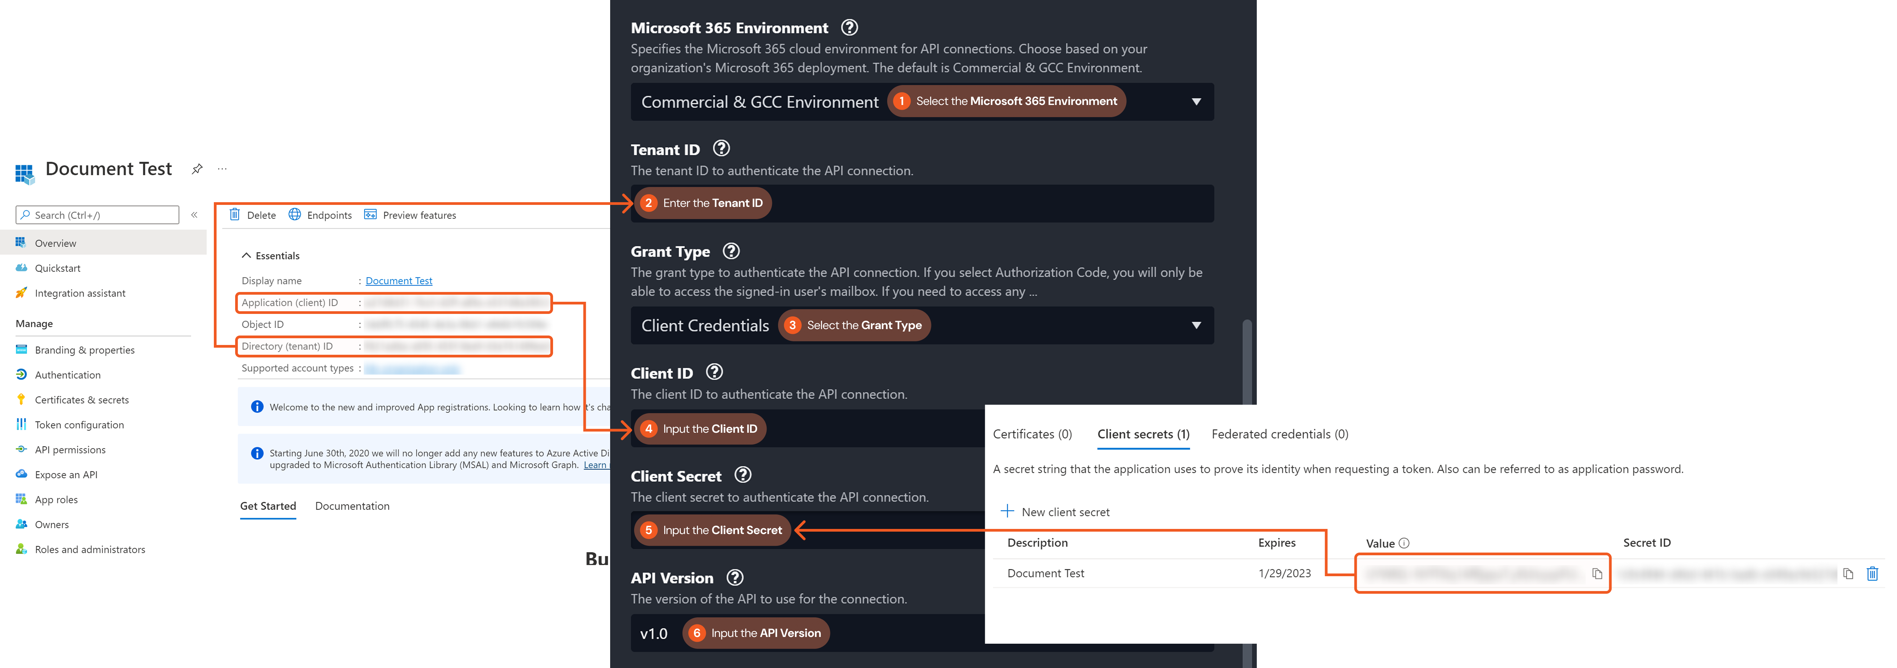1897x668 pixels.
Task: Click the Tenant ID help question mark
Action: 721,149
